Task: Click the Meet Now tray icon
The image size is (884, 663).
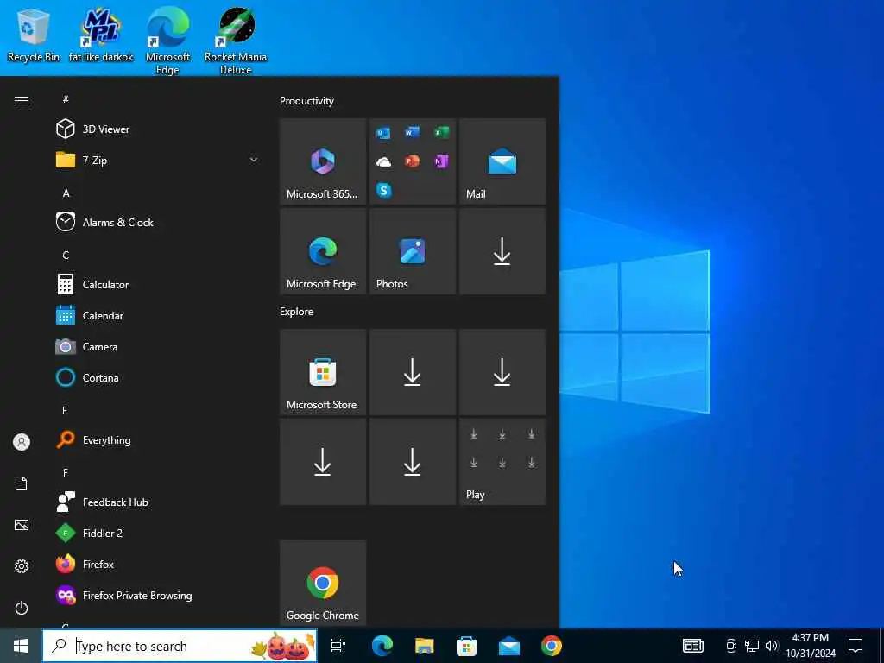Action: 731,646
